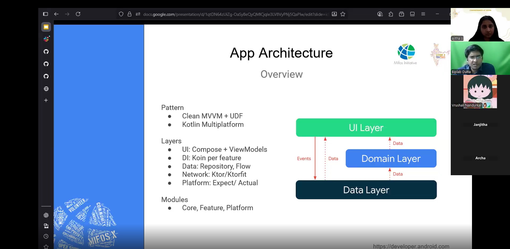Open the Slack tab in the sidebar
Screen dimensions: 510x249
46,39
